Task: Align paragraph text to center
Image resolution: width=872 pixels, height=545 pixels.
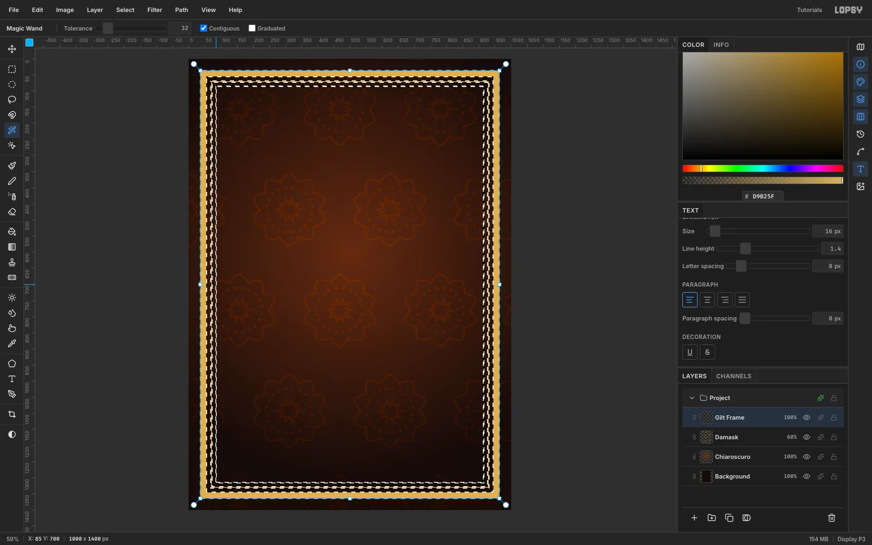Action: (x=707, y=300)
